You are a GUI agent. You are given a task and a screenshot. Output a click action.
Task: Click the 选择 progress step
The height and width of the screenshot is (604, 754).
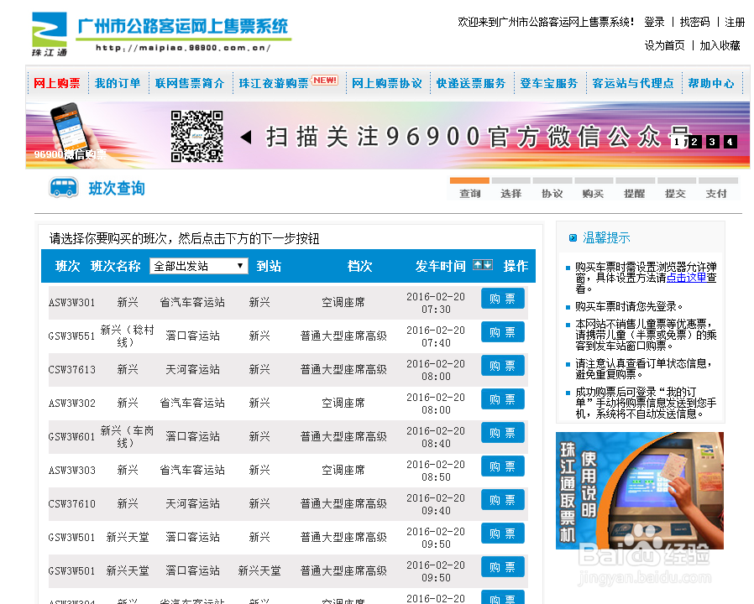point(511,194)
